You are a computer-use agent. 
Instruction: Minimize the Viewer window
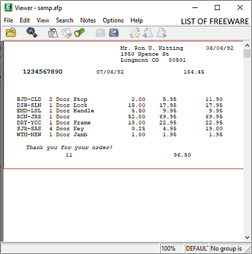pos(195,8)
